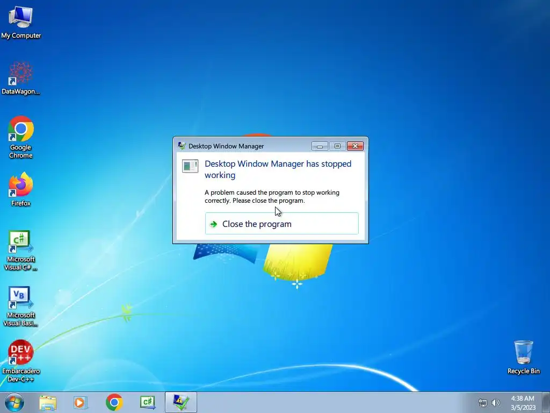
Task: Click the dialog title bar program icon
Action: (182, 146)
